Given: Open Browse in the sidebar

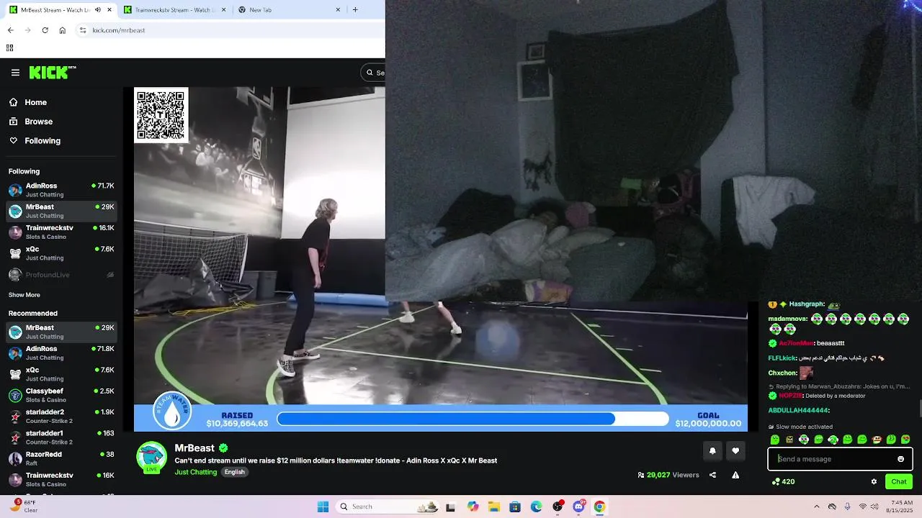Looking at the screenshot, I should coord(61,122).
